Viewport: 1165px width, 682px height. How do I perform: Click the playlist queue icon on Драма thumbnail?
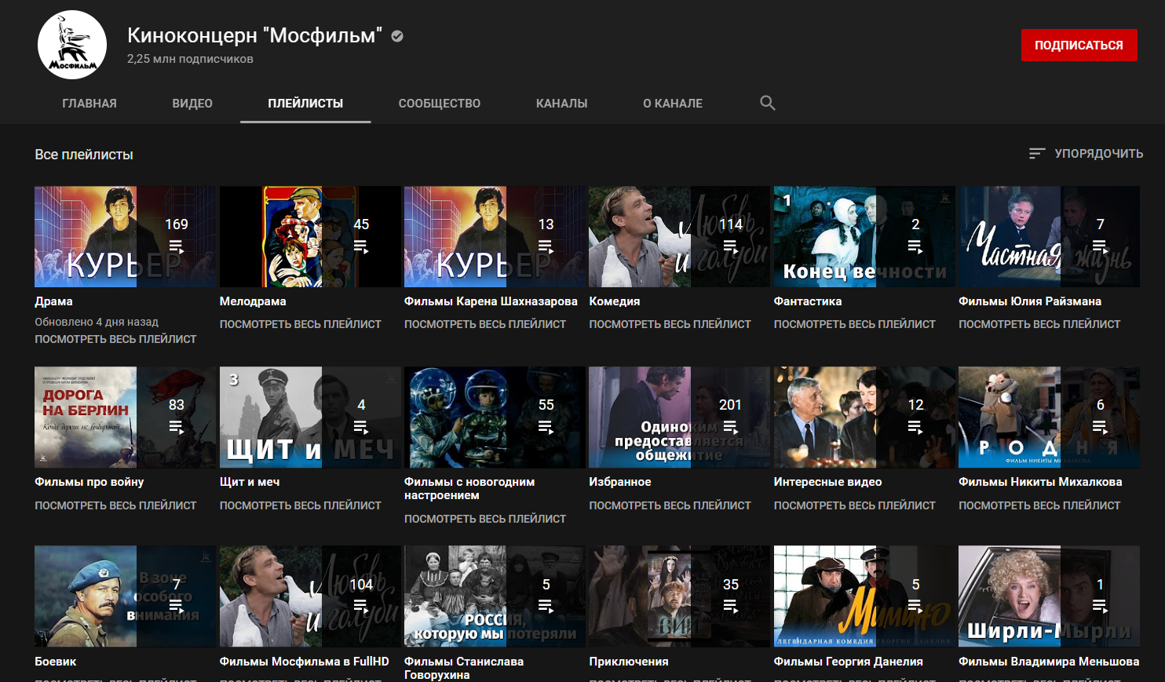click(x=177, y=247)
